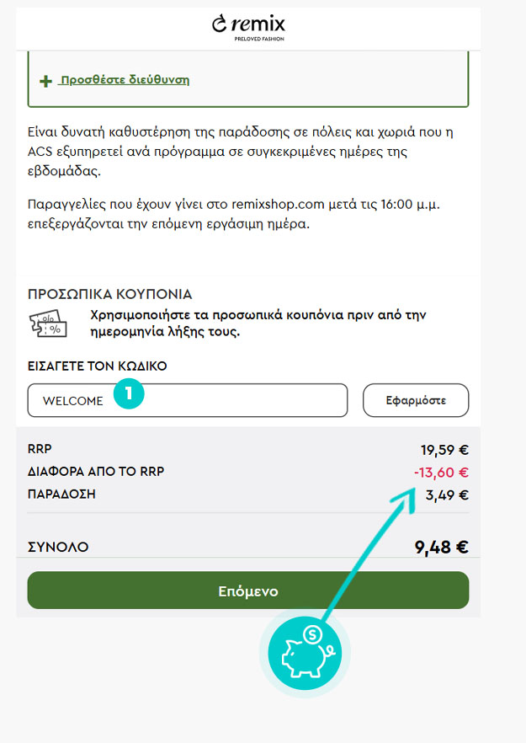
Task: Click the green plus icon for adding an address
Action: (45, 81)
